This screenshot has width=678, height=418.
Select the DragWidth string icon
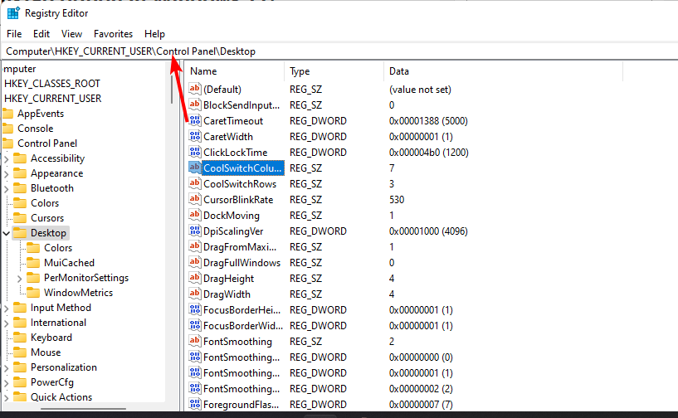(195, 294)
